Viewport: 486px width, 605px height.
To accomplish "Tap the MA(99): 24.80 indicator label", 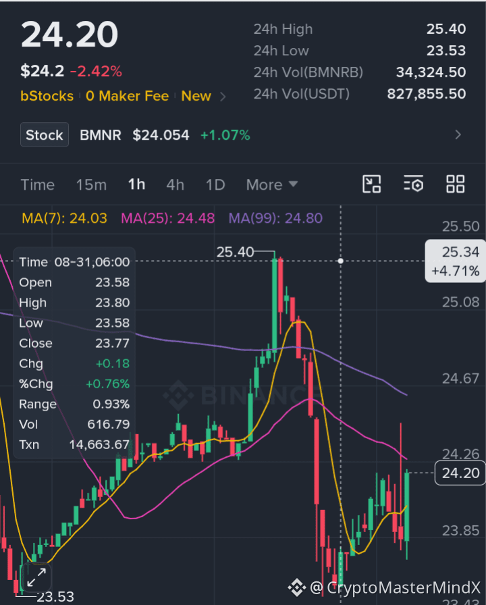I will pyautogui.click(x=275, y=218).
